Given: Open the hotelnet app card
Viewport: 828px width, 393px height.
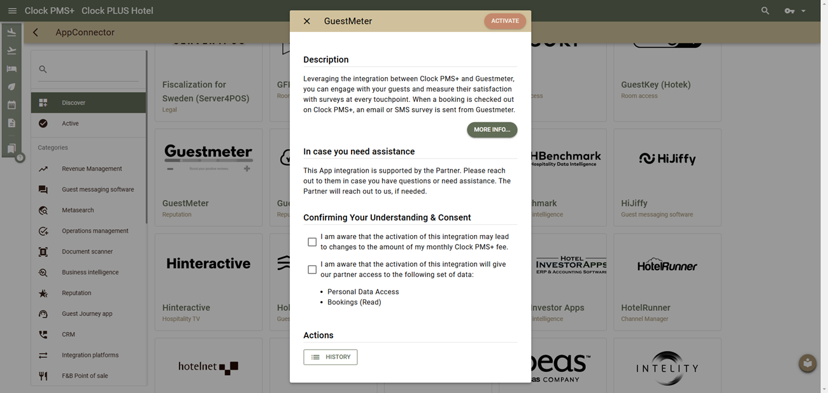Looking at the screenshot, I should click(209, 366).
